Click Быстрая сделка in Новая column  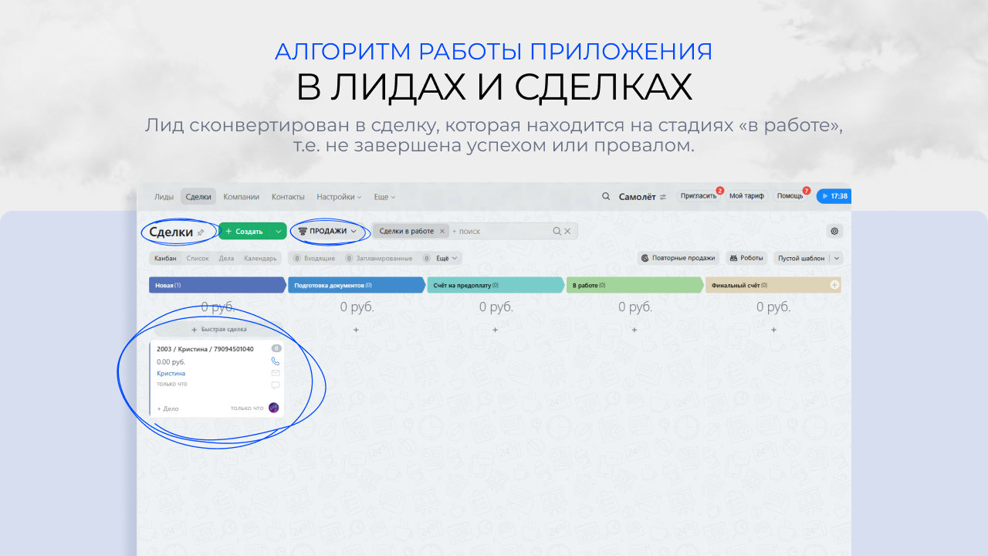click(218, 330)
